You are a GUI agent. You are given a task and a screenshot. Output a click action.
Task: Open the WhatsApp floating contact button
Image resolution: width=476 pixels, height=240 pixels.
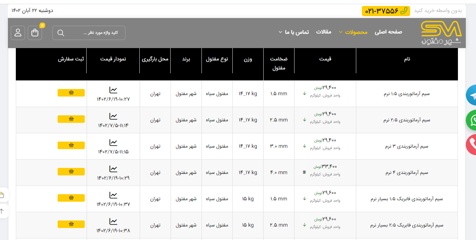coord(471,120)
